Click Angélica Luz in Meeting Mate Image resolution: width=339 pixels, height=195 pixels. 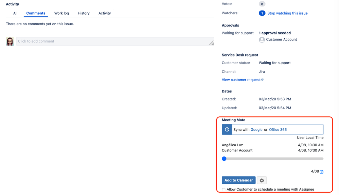232,145
